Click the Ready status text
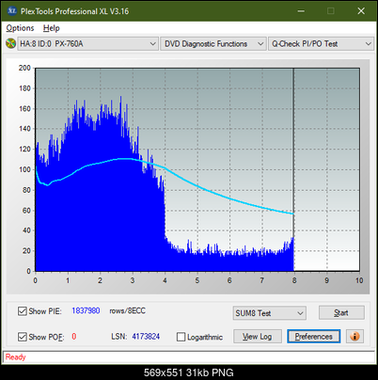 click(15, 356)
